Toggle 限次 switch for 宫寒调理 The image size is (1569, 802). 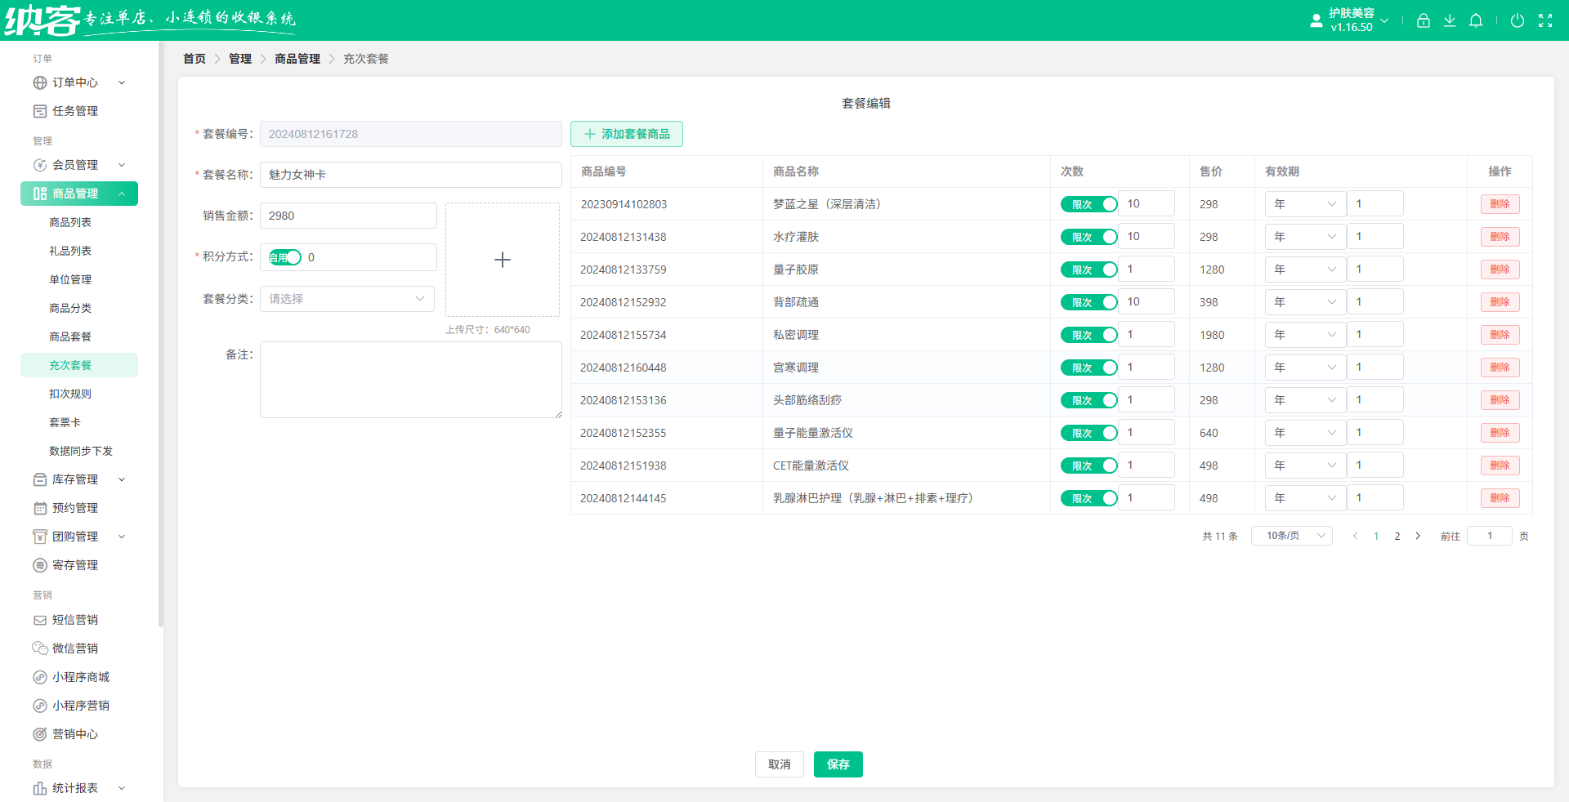pyautogui.click(x=1088, y=368)
